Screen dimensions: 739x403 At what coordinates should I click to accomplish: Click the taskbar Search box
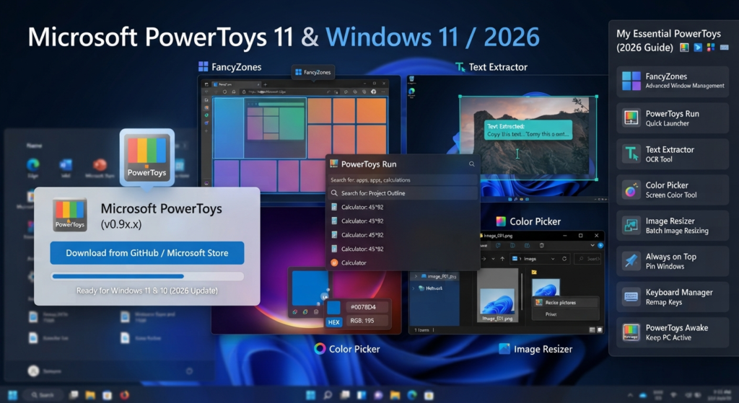(43, 395)
